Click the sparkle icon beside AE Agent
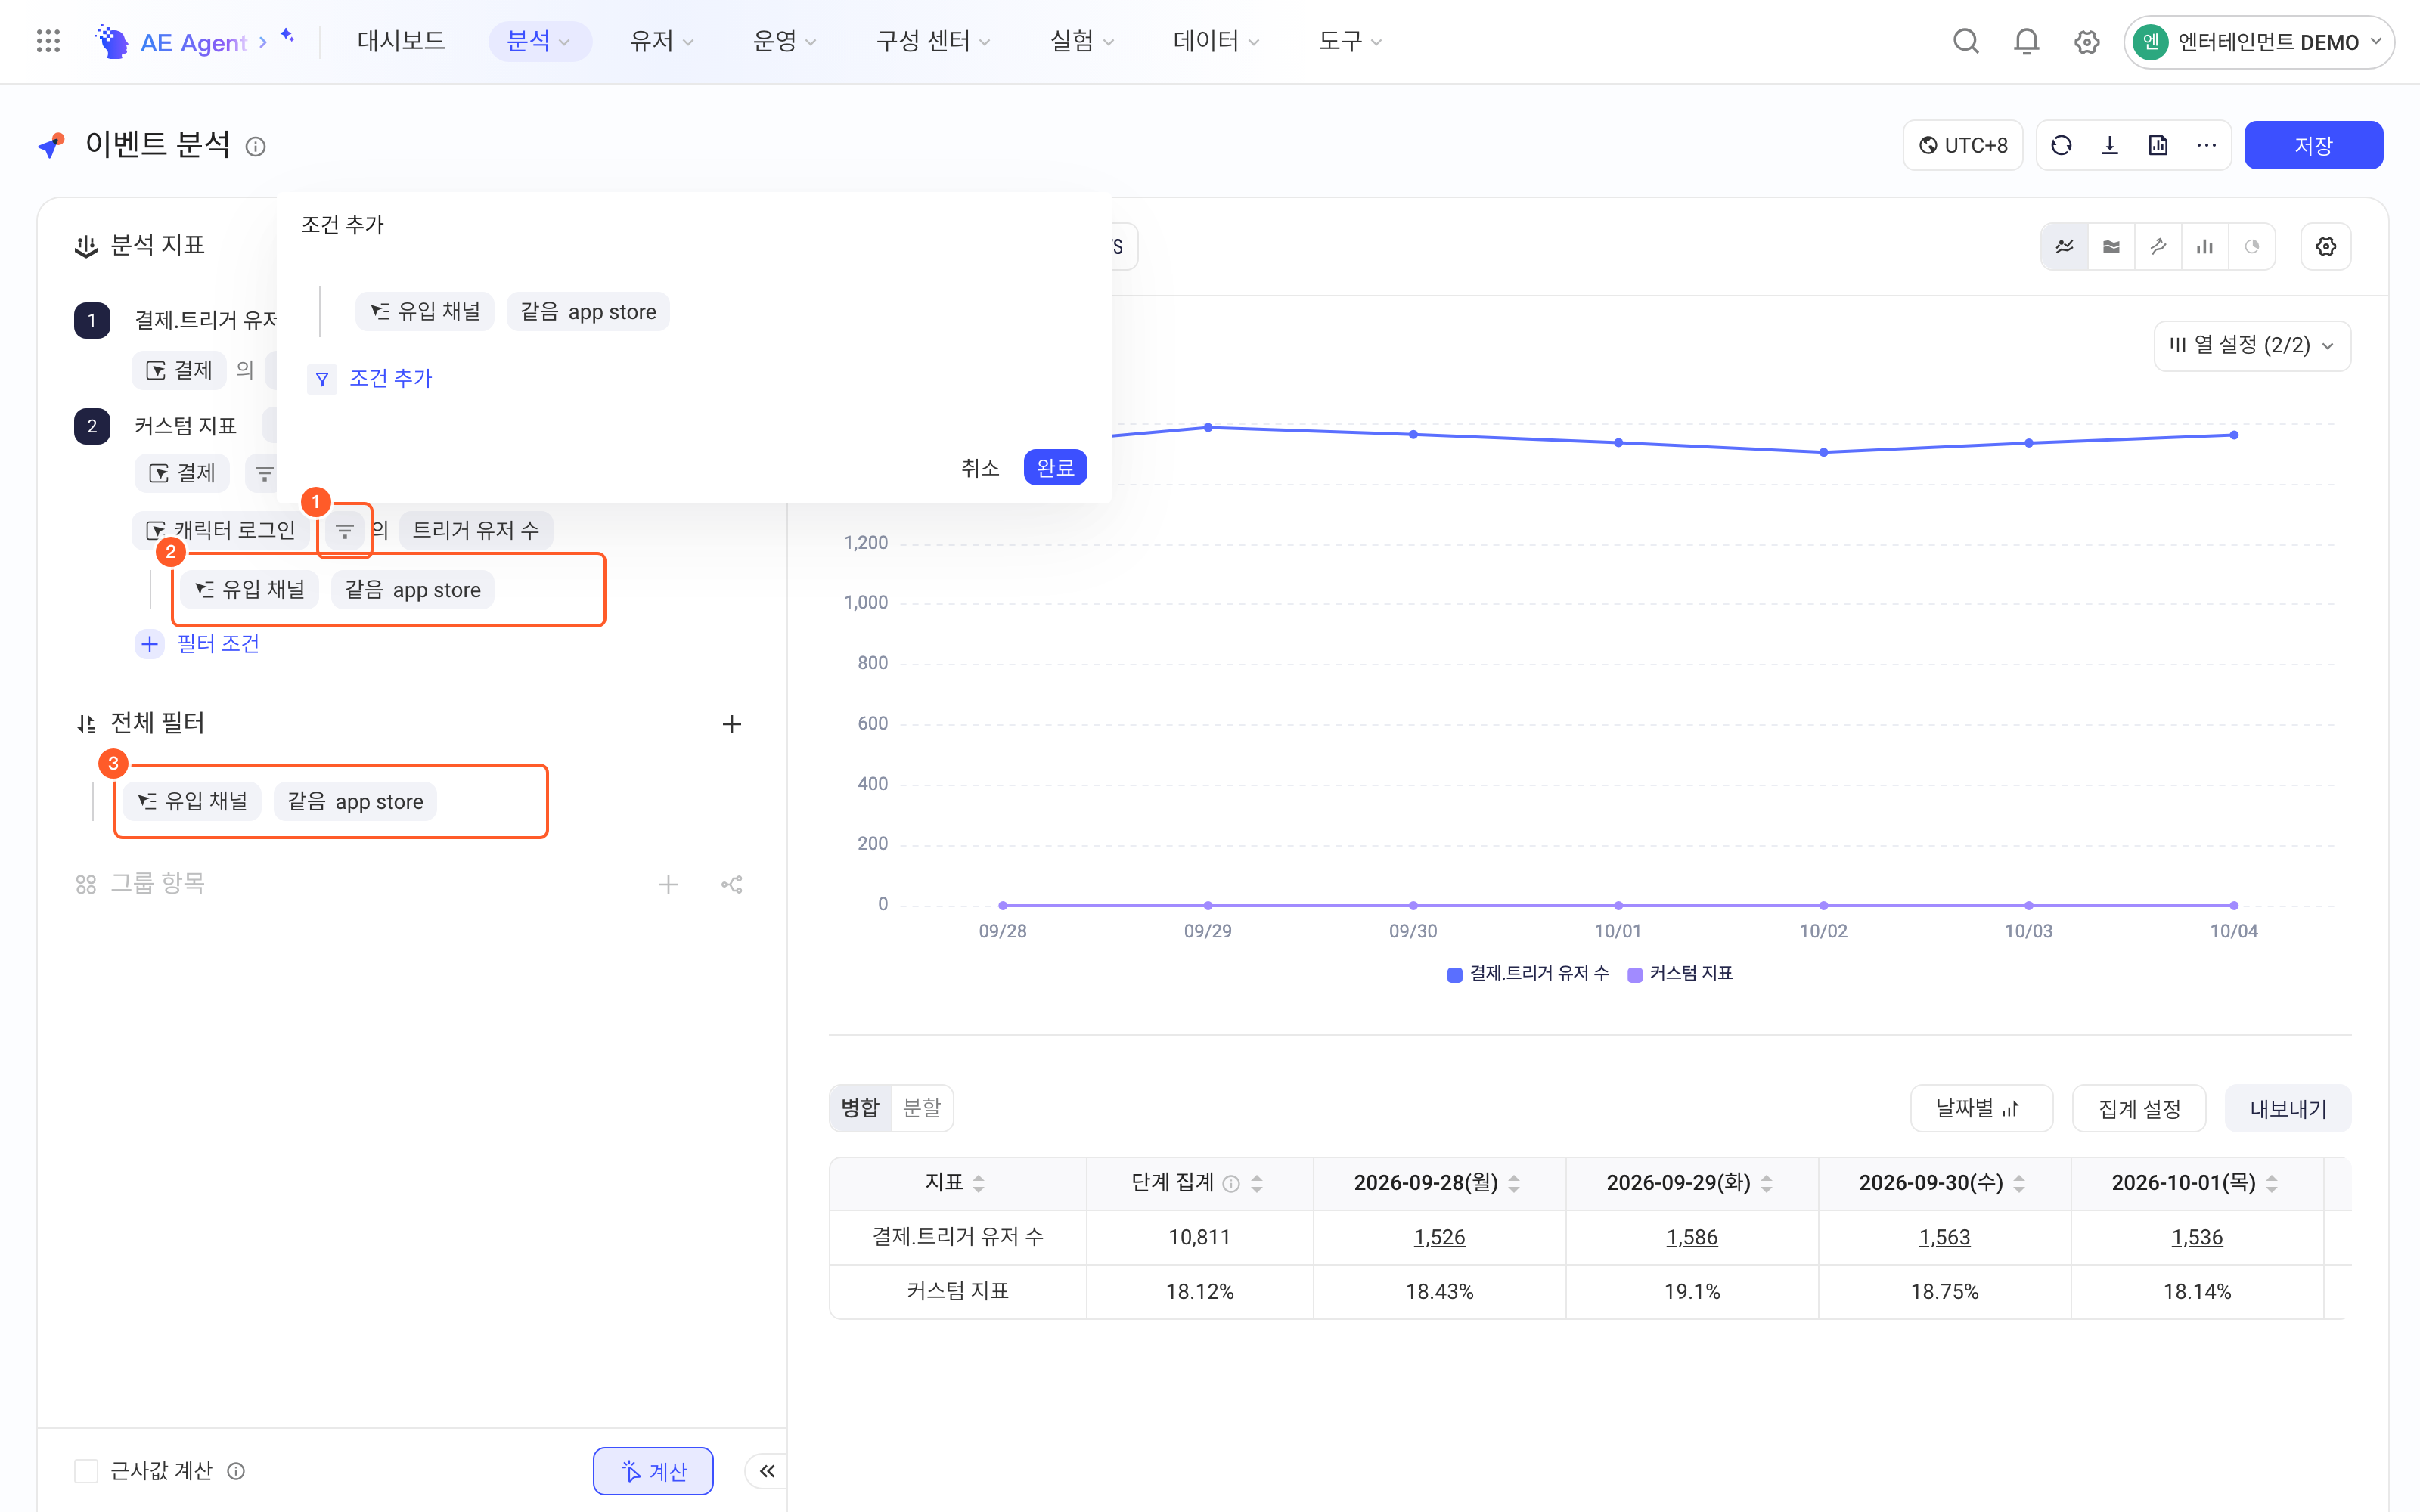2420x1512 pixels. point(287,36)
